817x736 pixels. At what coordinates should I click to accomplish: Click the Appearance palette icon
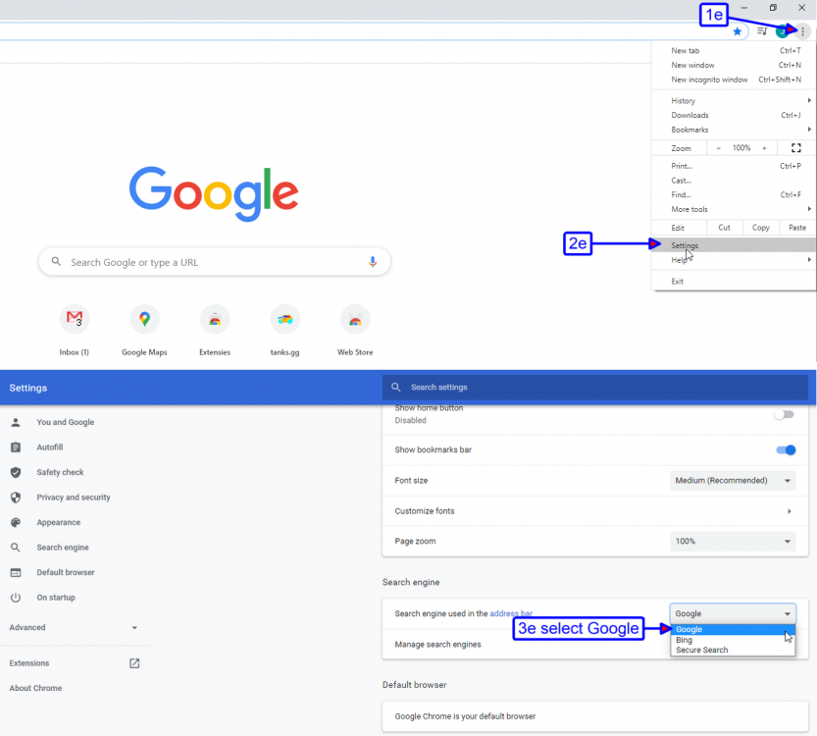coord(16,522)
